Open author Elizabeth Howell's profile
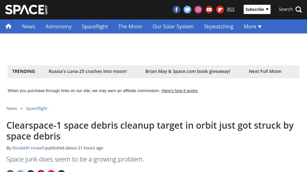 click(x=28, y=148)
